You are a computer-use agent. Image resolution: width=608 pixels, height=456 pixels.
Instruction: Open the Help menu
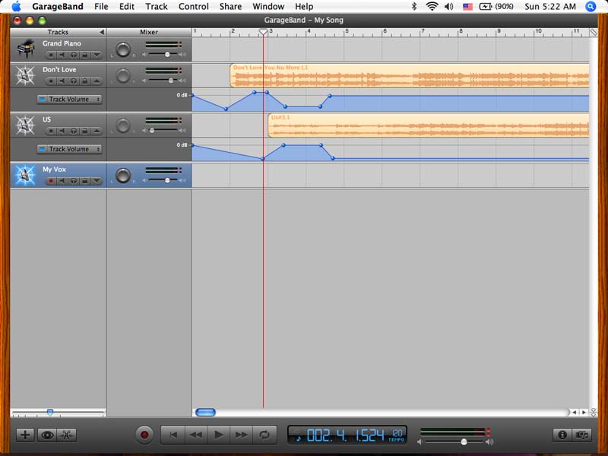pyautogui.click(x=304, y=7)
